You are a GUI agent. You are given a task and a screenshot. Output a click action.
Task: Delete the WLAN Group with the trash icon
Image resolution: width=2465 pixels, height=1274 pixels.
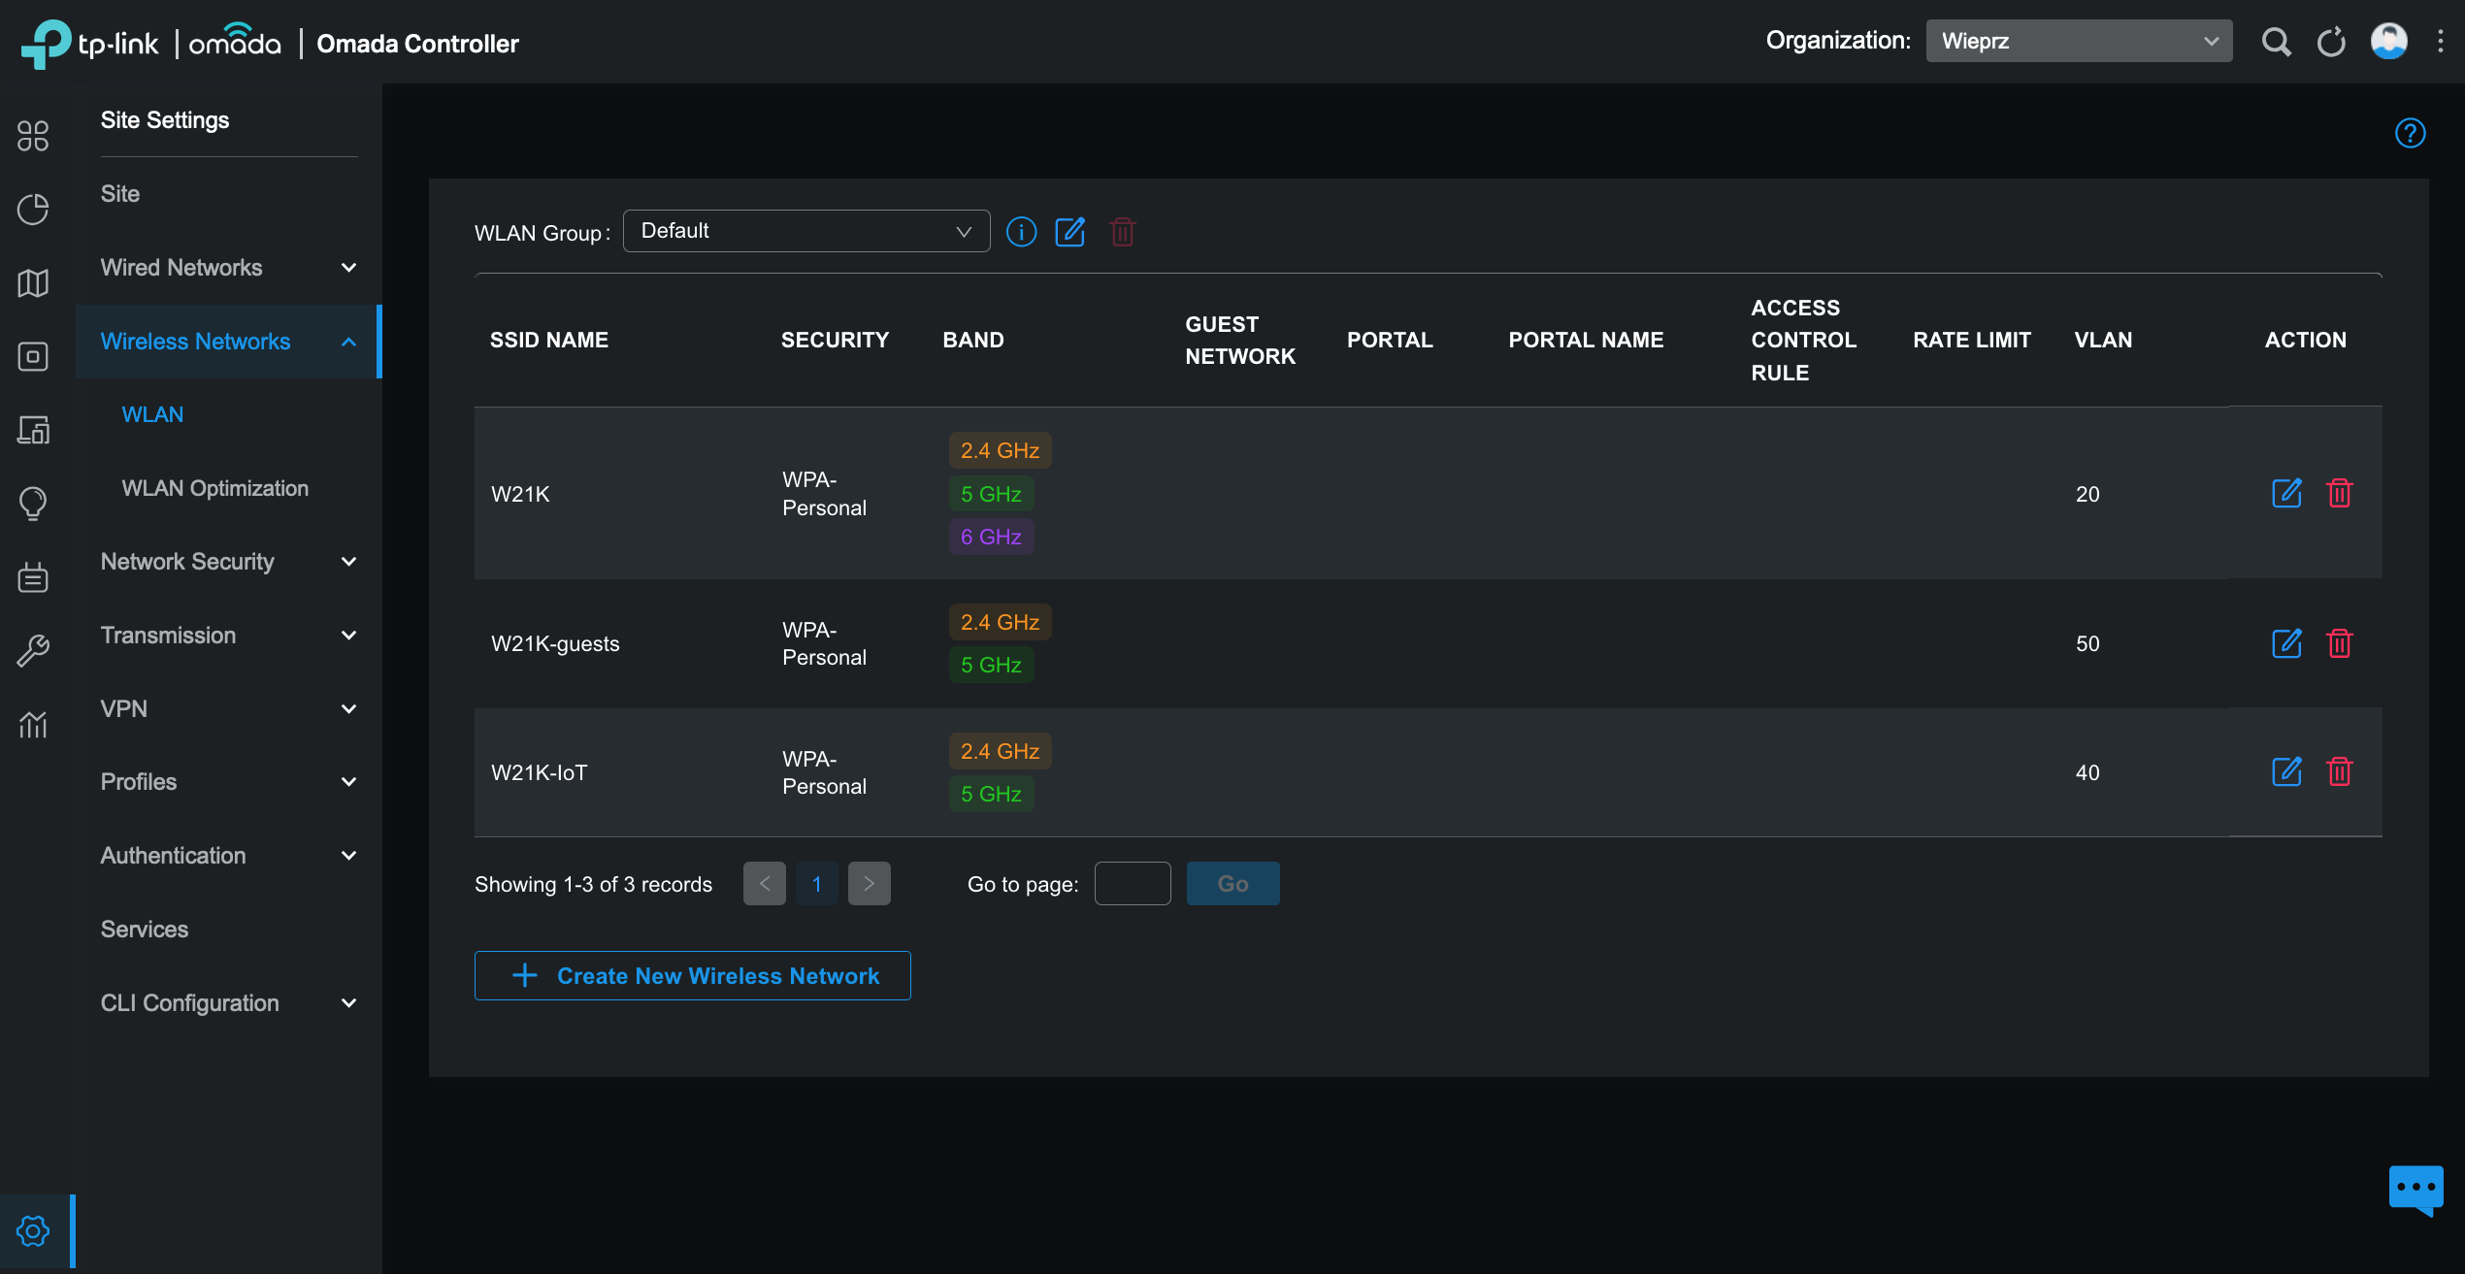click(x=1122, y=232)
